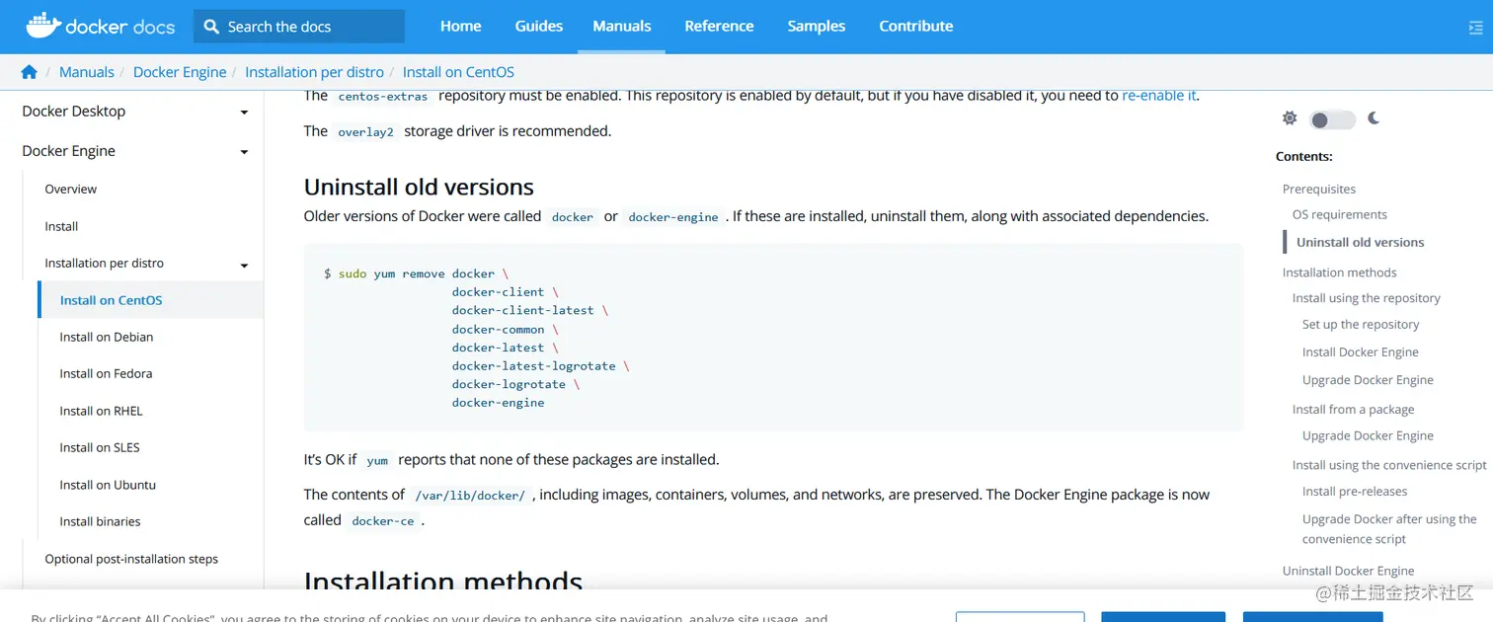Go to Manuals breadcrumb link
Screen dimensions: 1493x622
(87, 72)
